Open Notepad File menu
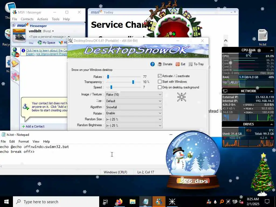This screenshot has width=276, height=207. tap(3, 142)
